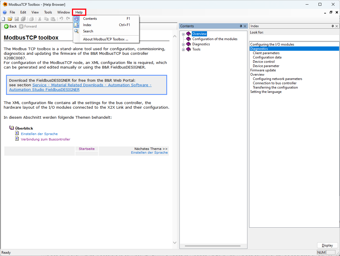This screenshot has height=256, width=340.
Task: Open the Einstellen der Sprache topic link
Action: click(39, 134)
